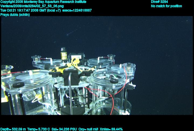Click the 'No match for position' message
194x131 pixels.
click(x=166, y=6)
